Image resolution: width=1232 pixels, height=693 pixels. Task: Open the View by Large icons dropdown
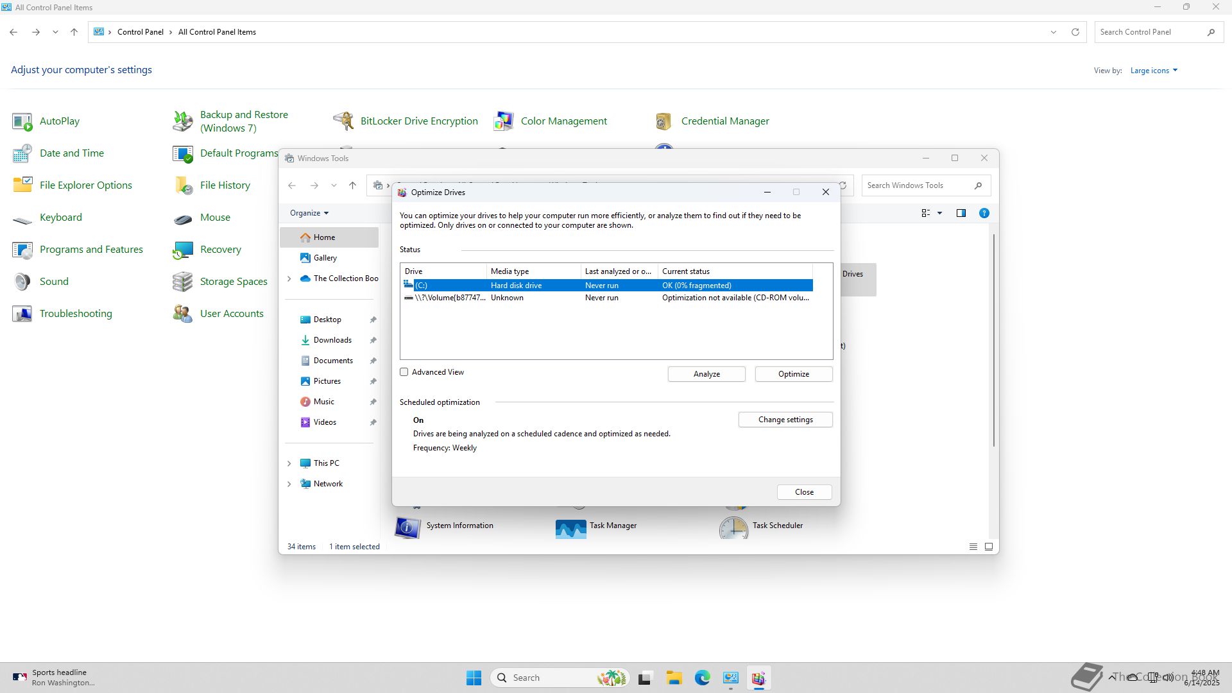pyautogui.click(x=1153, y=71)
